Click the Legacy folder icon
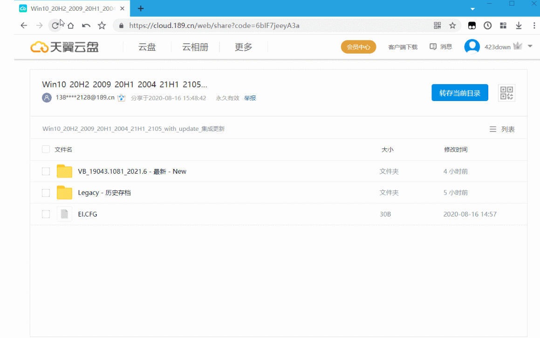Image resolution: width=540 pixels, height=338 pixels. (64, 193)
